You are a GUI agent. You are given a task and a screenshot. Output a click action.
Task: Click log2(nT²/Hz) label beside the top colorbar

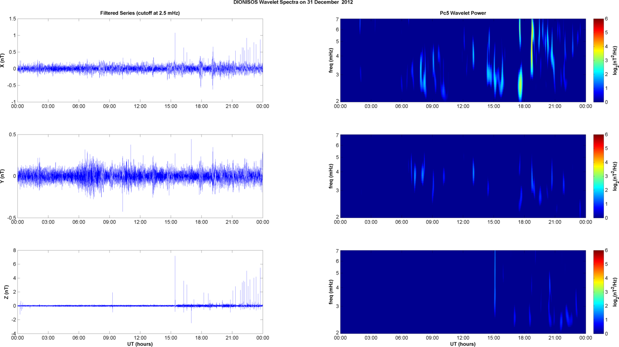[616, 60]
